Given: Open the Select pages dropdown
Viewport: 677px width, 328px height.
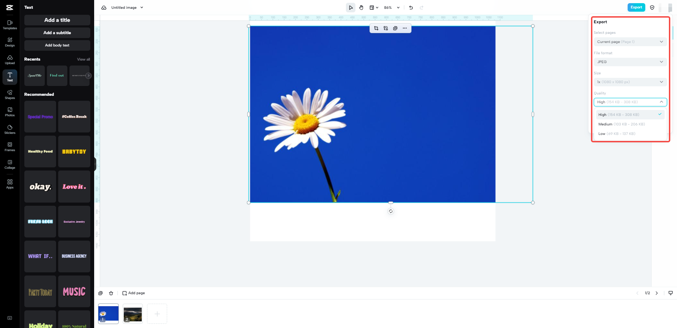Looking at the screenshot, I should click(630, 42).
